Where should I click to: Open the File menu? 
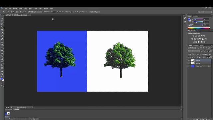pyautogui.click(x=6, y=8)
